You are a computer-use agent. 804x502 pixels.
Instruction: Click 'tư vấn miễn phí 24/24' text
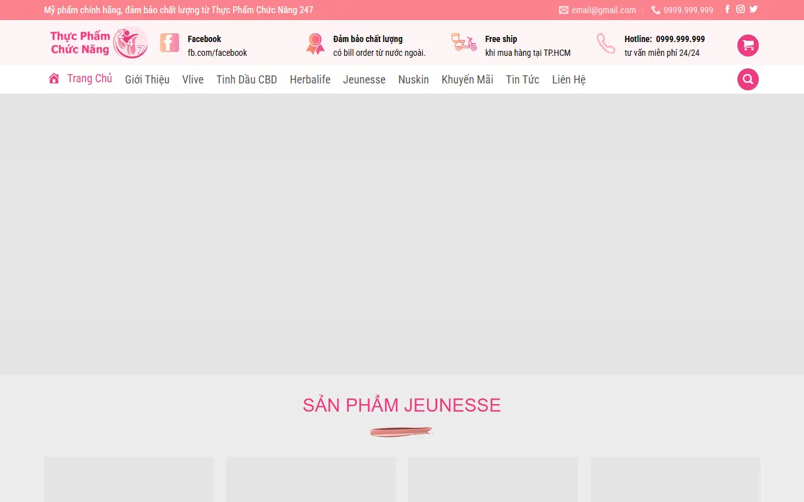(x=662, y=53)
